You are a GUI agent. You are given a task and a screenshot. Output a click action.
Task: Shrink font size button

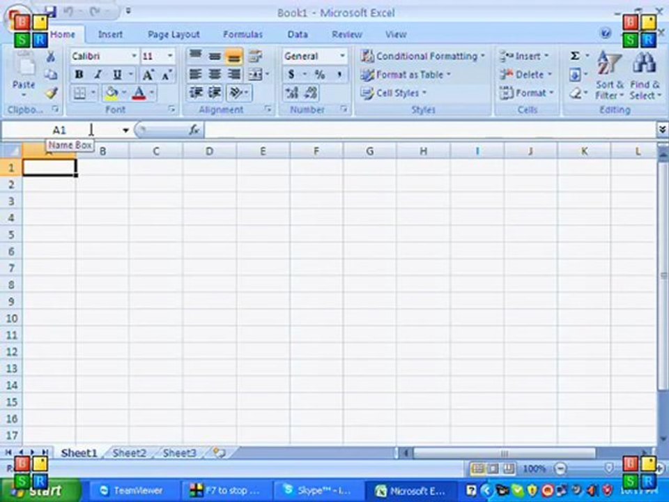point(167,75)
